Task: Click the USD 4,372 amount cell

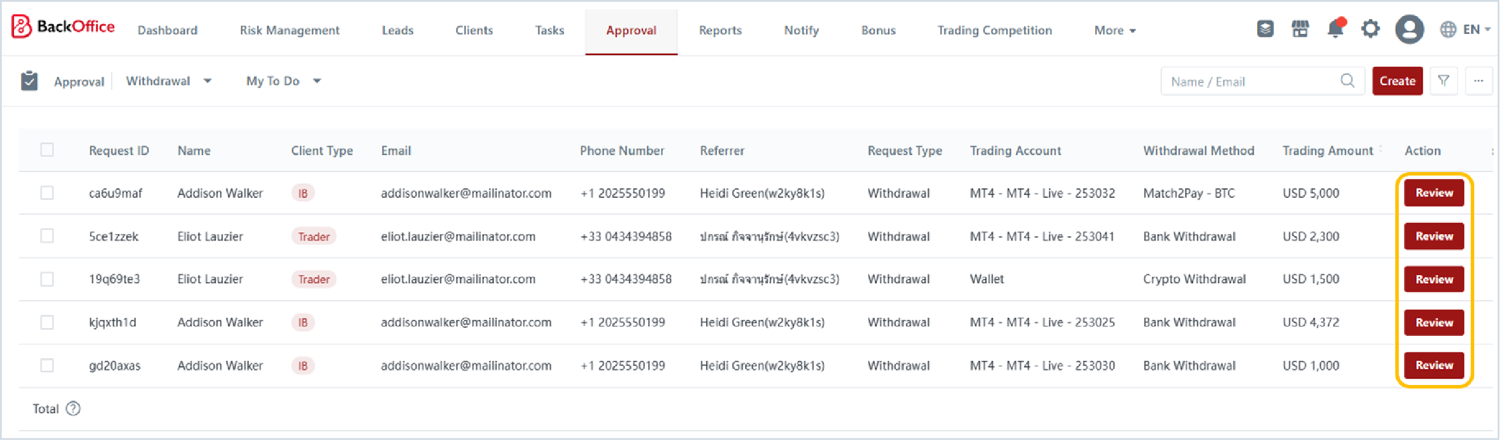Action: pos(1310,322)
